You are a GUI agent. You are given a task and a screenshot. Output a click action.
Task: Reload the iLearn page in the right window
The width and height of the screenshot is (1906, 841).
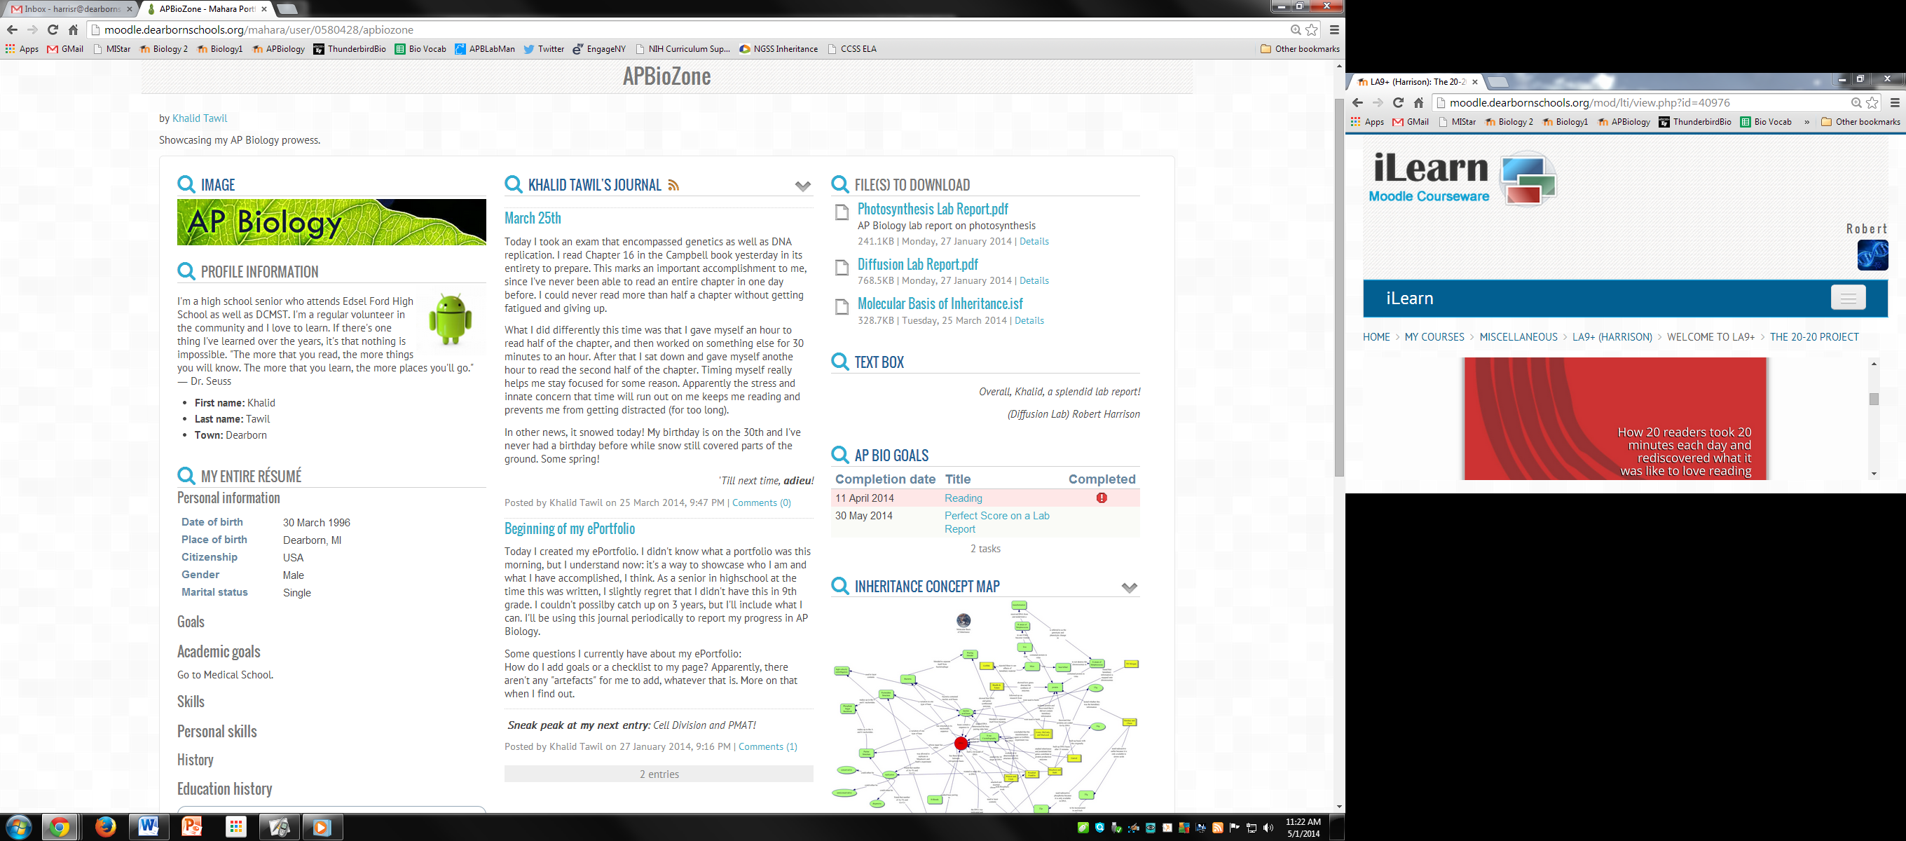1398,103
